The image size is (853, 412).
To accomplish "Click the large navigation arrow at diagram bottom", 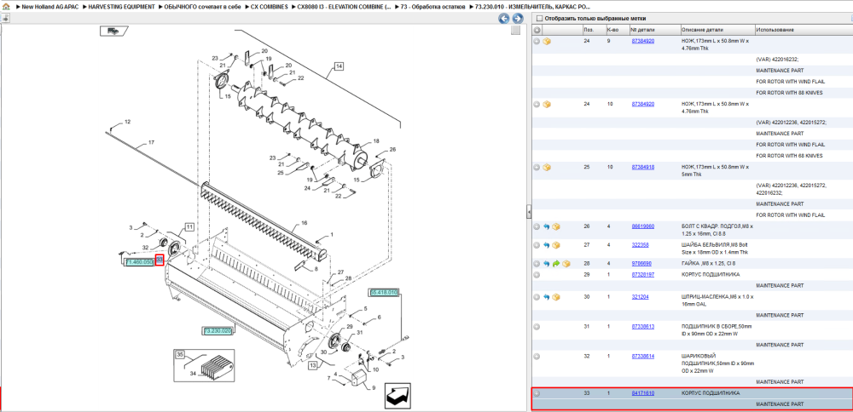I will point(397,396).
